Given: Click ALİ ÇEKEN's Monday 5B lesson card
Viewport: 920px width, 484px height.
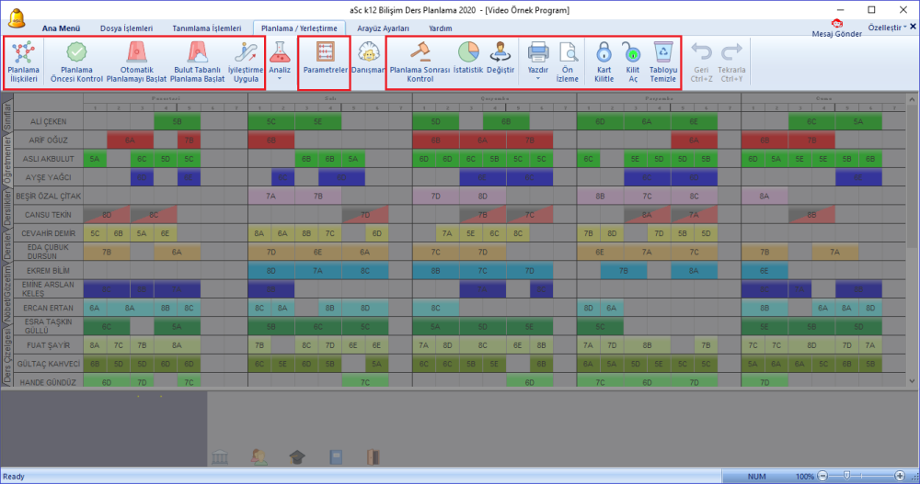Looking at the screenshot, I should click(178, 122).
